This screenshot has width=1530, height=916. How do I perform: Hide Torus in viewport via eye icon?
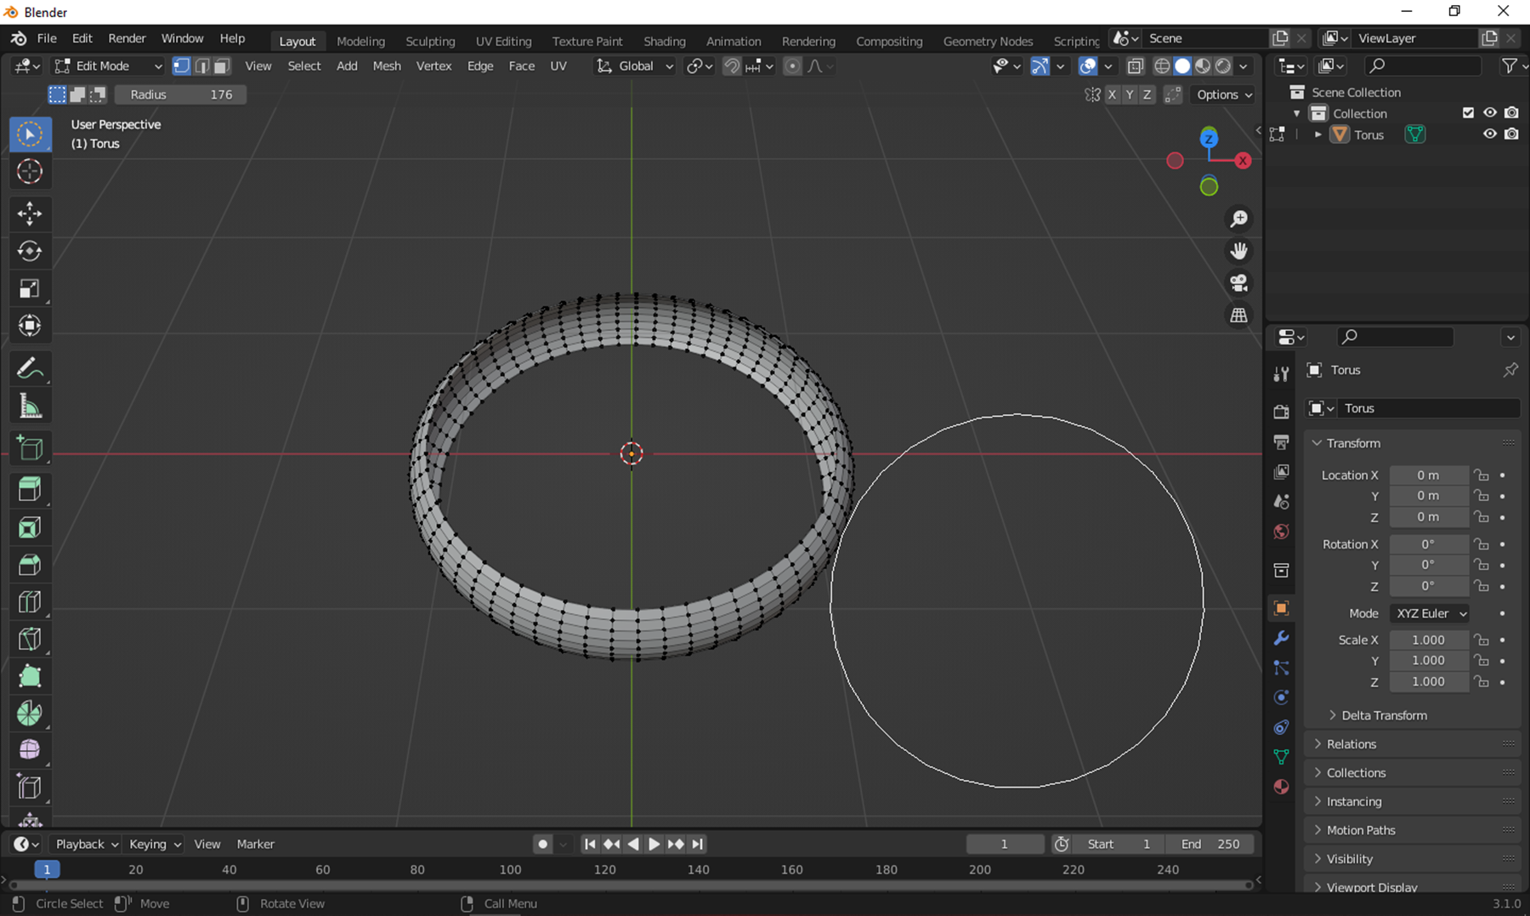click(x=1489, y=134)
